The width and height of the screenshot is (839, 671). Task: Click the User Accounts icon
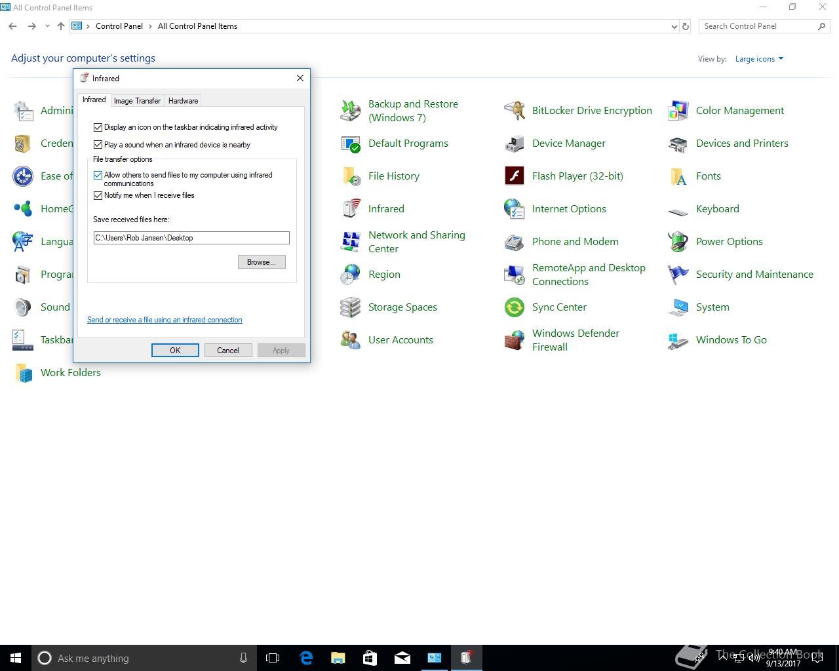(x=351, y=340)
